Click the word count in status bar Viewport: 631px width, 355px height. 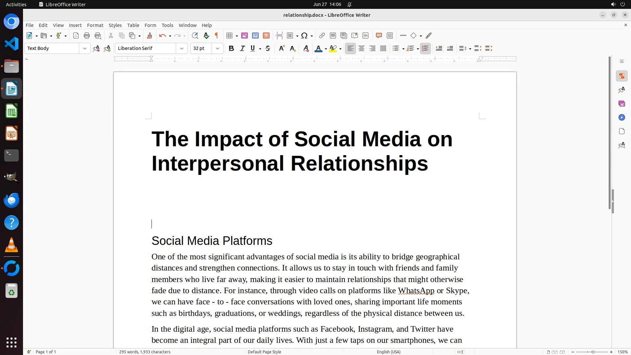click(x=145, y=352)
